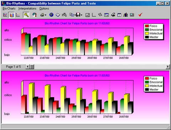Open the Bio-Charts menu
The image size is (171, 130).
(x=9, y=9)
